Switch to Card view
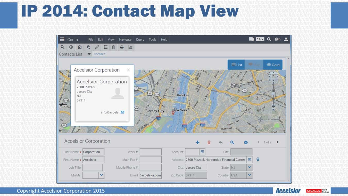Image resolution: width=348 pixels, height=196 pixels. point(273,65)
